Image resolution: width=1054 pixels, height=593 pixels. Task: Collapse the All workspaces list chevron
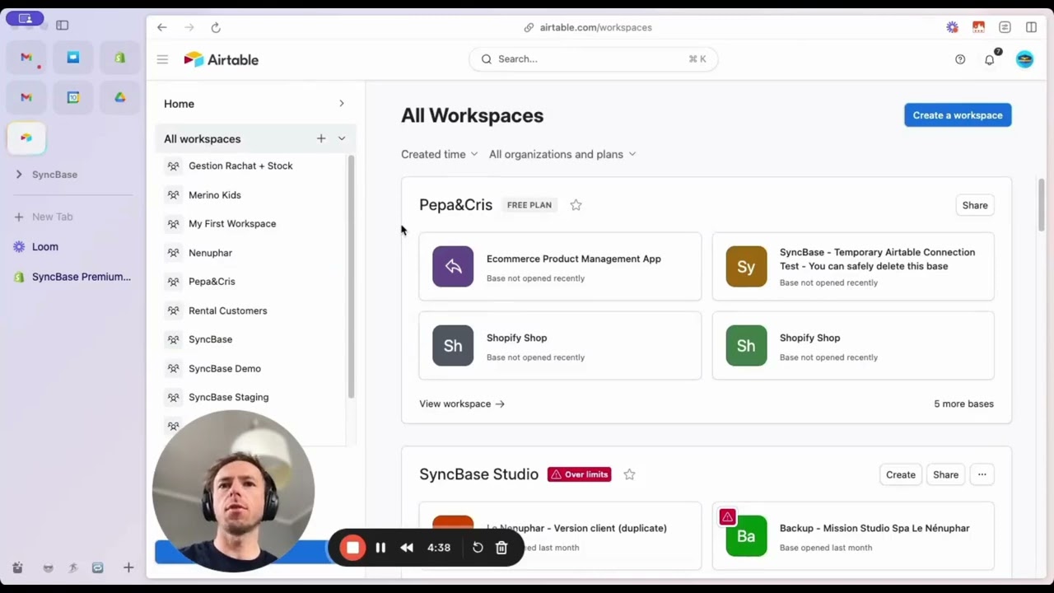click(x=342, y=138)
